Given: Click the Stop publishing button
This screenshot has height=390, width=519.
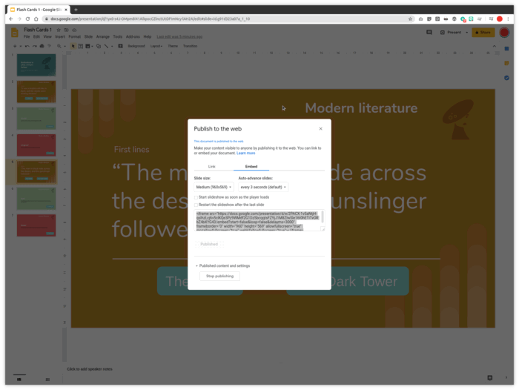Looking at the screenshot, I should coord(219,276).
